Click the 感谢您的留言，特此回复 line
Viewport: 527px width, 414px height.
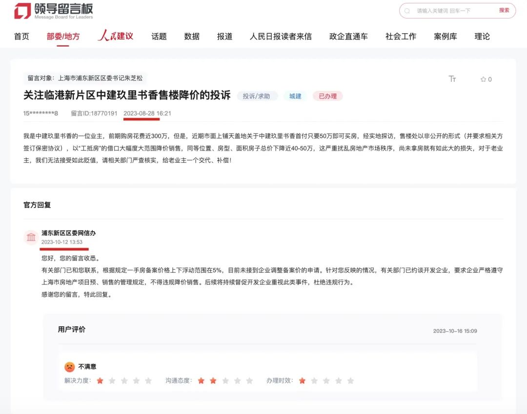click(77, 294)
